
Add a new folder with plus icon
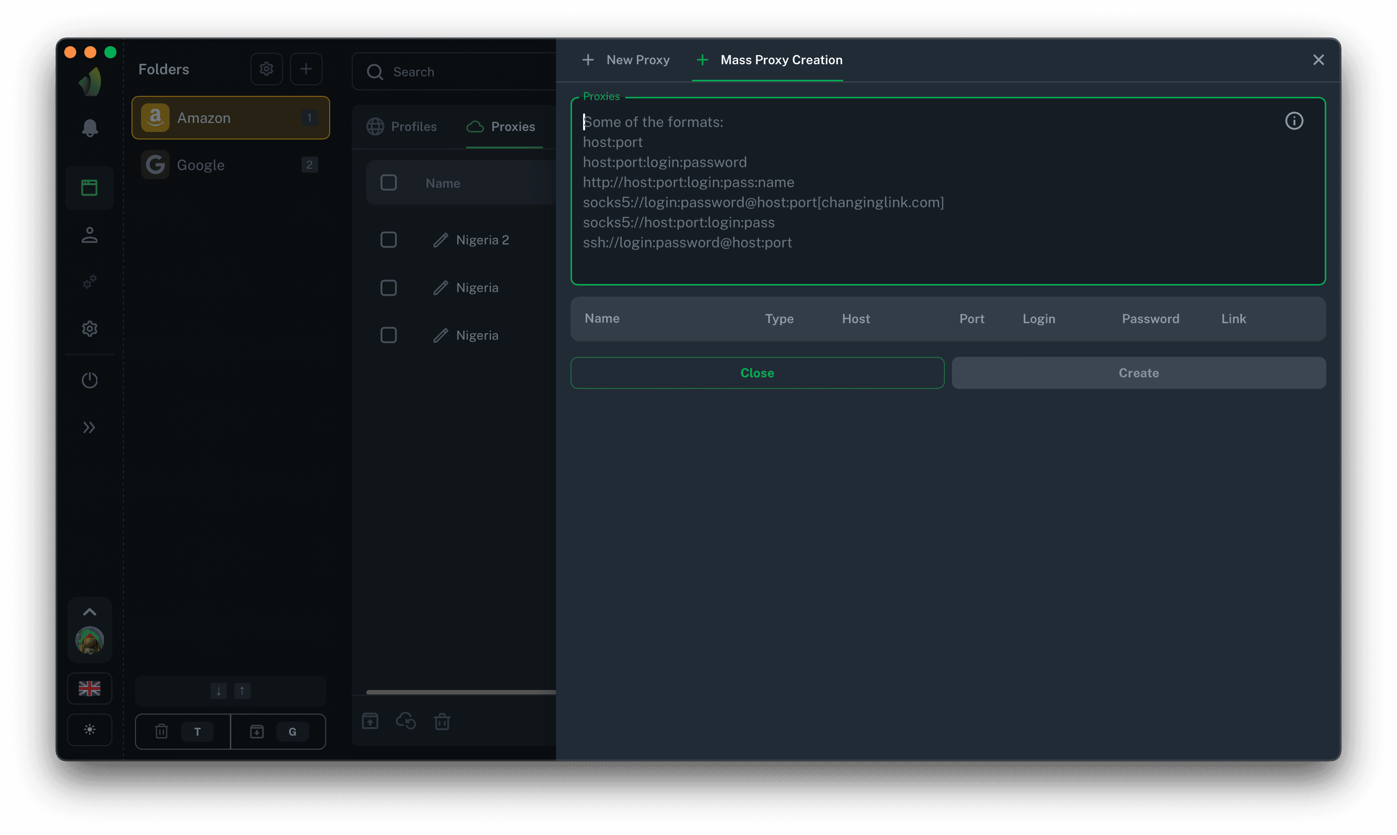306,69
